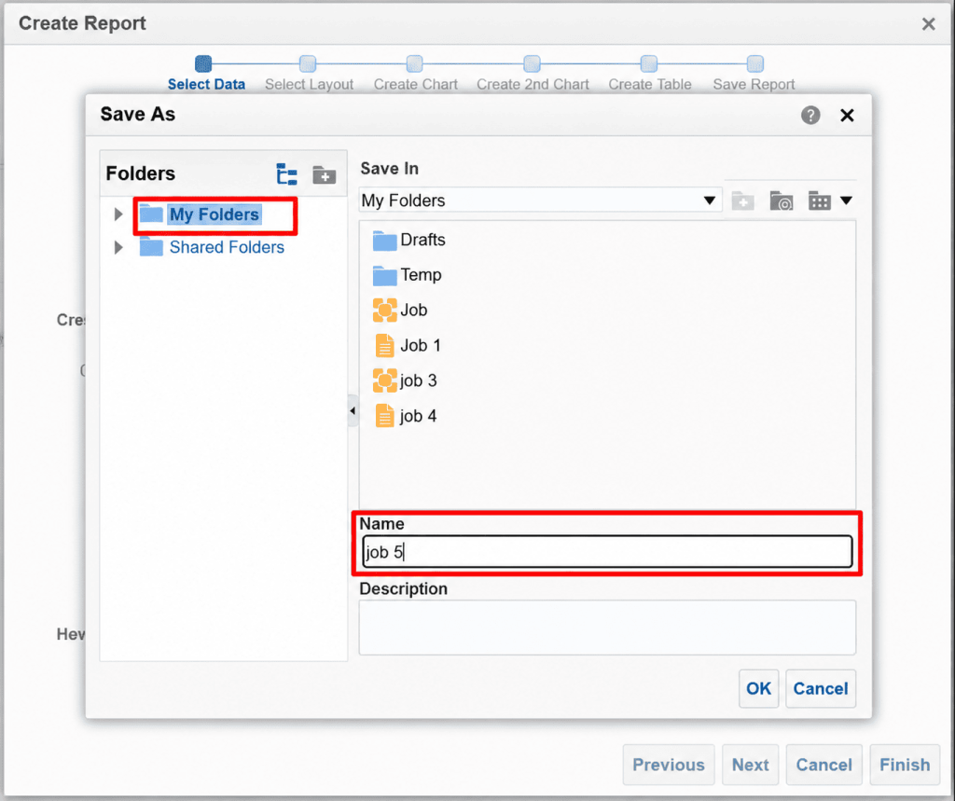Open the view type dropdown arrow
Screen dimensions: 955x801
click(846, 200)
